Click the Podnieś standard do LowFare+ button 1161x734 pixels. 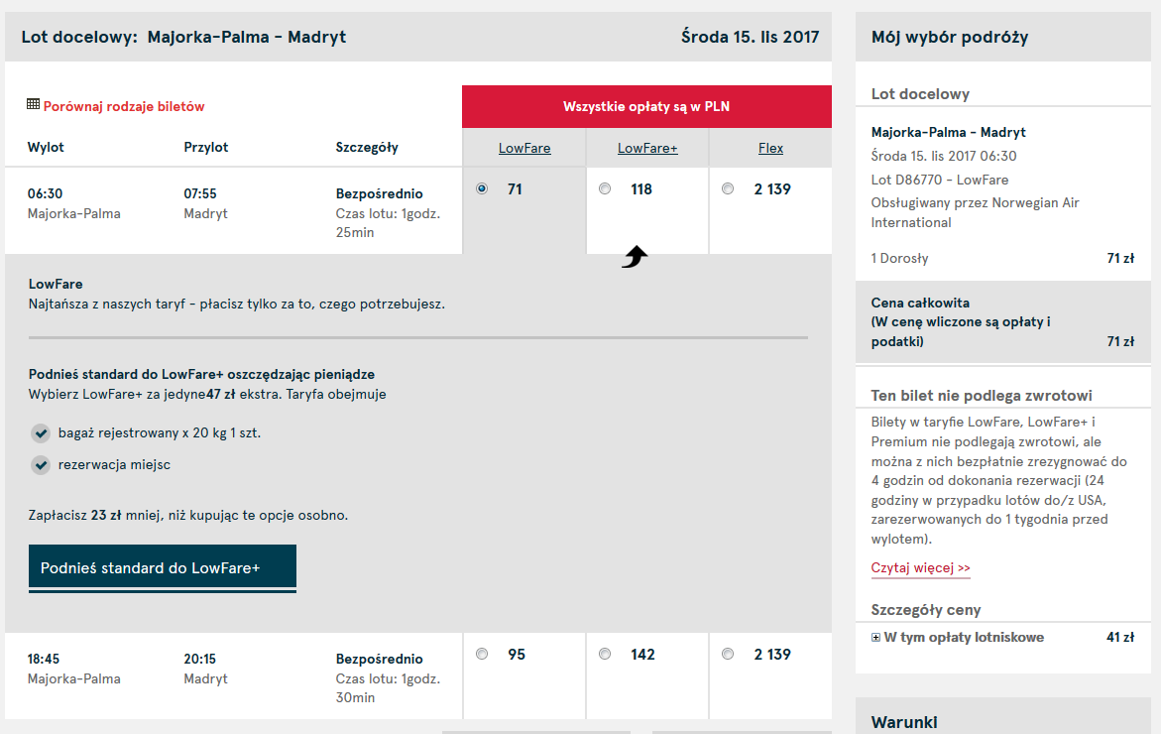(163, 568)
